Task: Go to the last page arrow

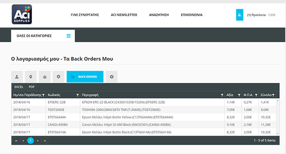Action: [x=45, y=140]
